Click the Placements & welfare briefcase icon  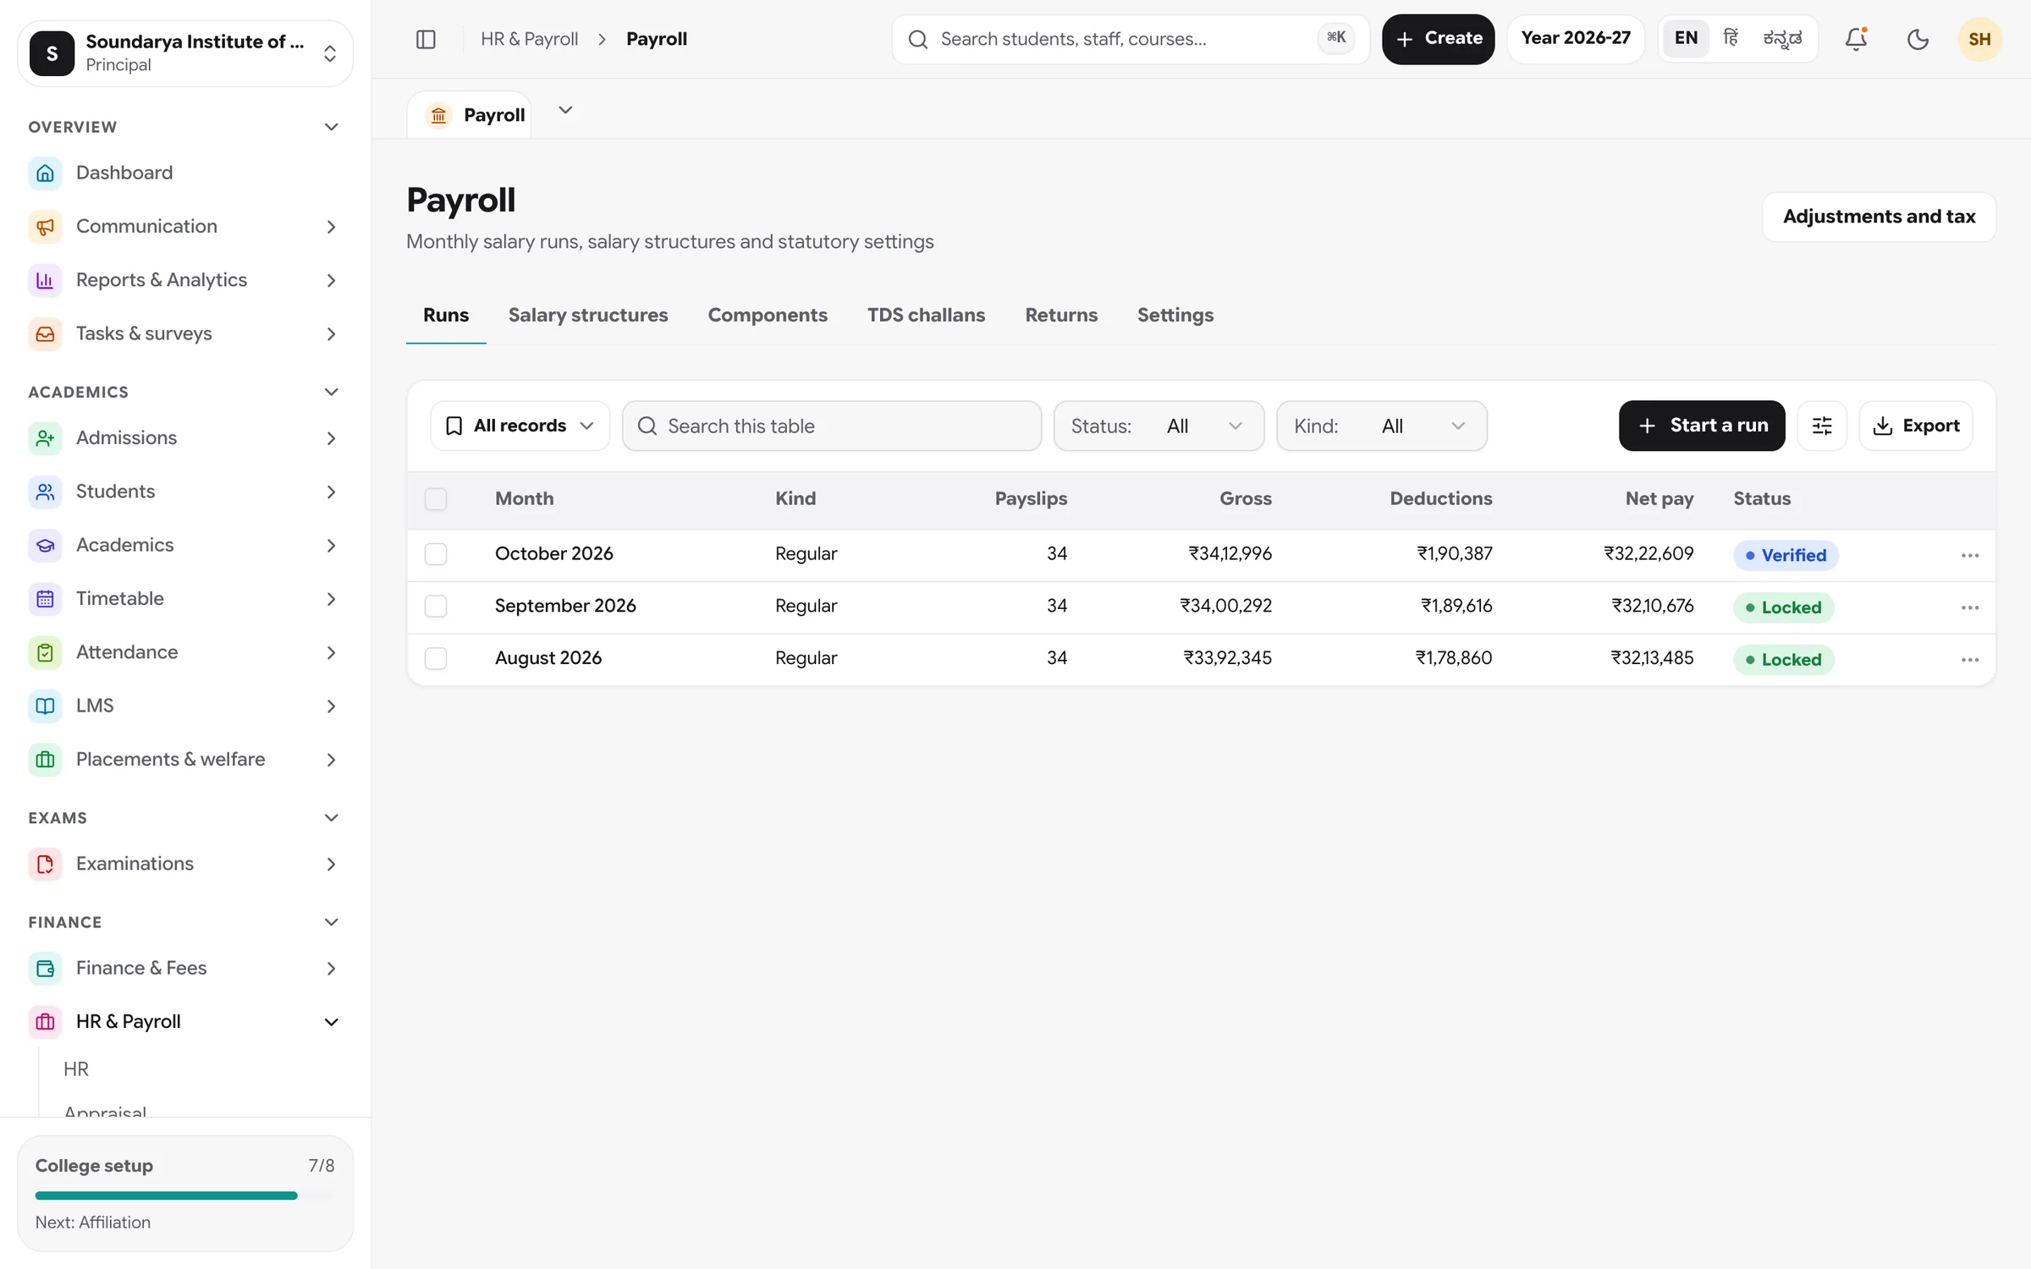pyautogui.click(x=45, y=760)
